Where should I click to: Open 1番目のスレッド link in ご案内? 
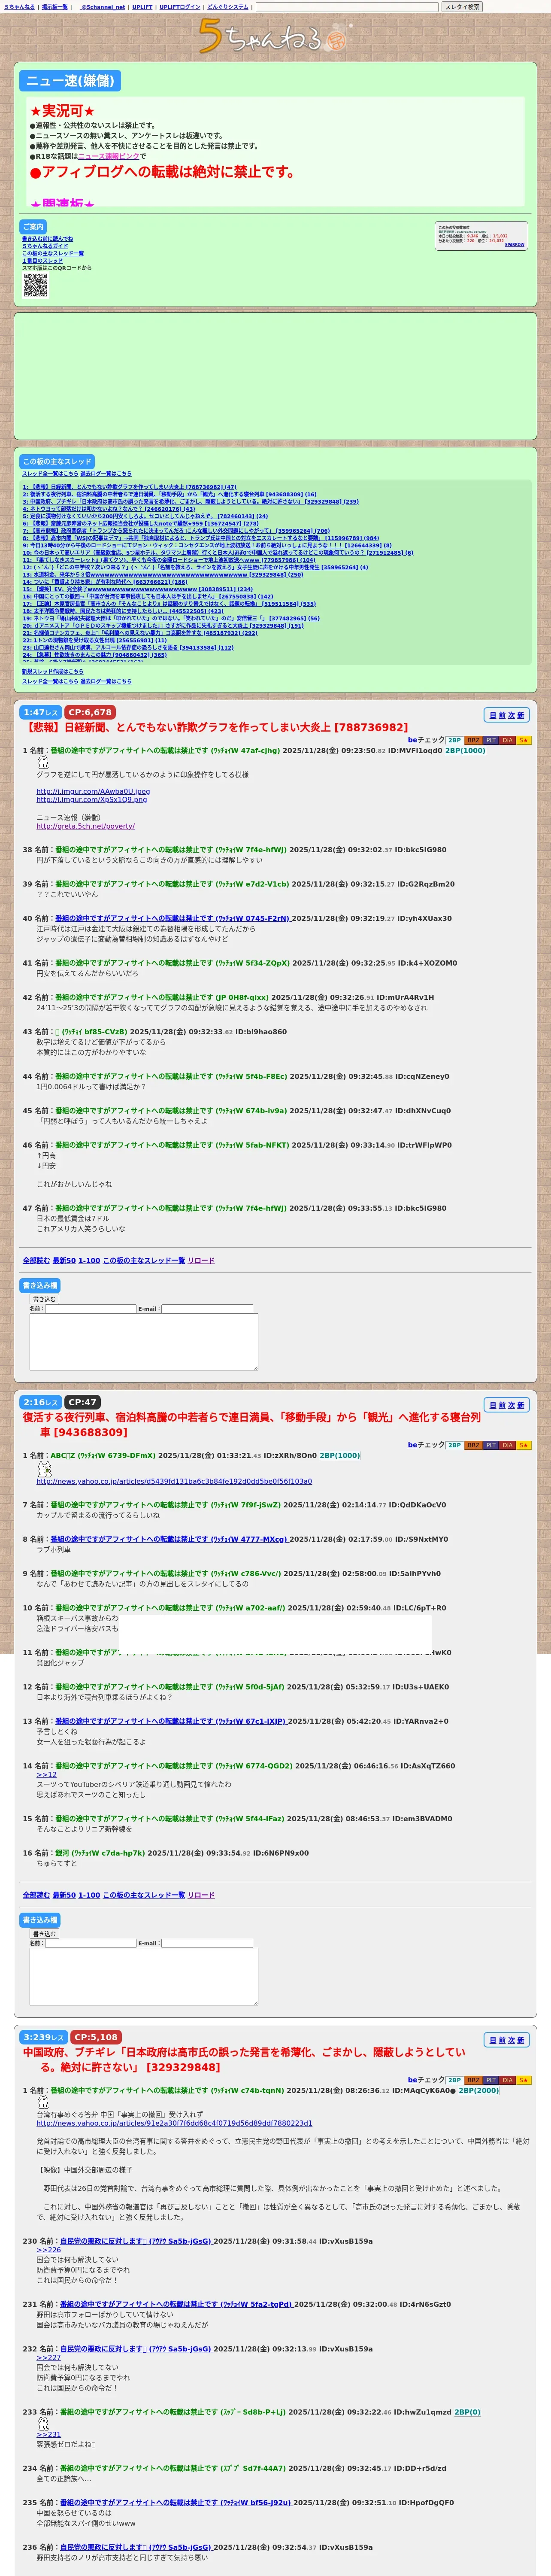[x=42, y=261]
